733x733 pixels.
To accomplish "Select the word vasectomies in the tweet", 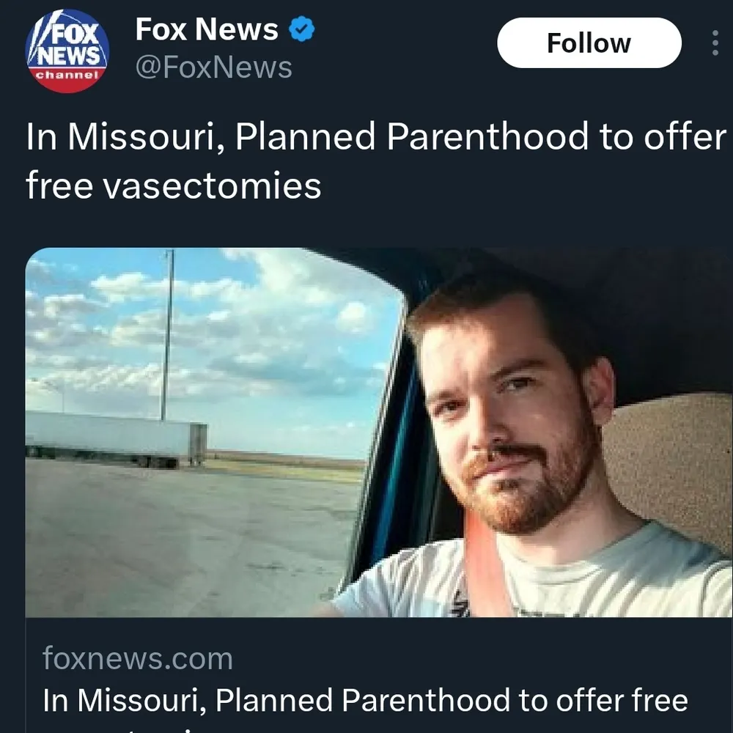I will (x=212, y=185).
